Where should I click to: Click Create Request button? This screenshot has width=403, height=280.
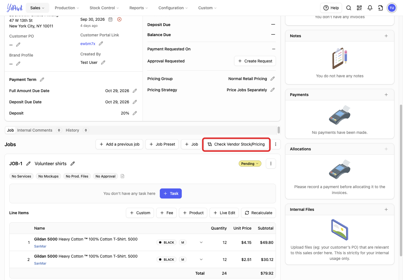(x=255, y=61)
